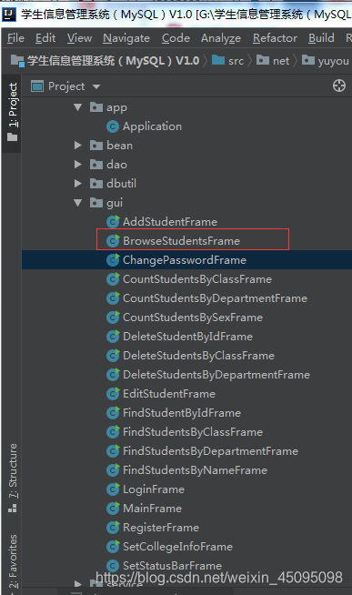Open the Edit menu
352x595 pixels.
45,38
